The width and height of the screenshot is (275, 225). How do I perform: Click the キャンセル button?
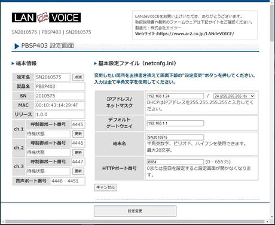tap(105, 187)
